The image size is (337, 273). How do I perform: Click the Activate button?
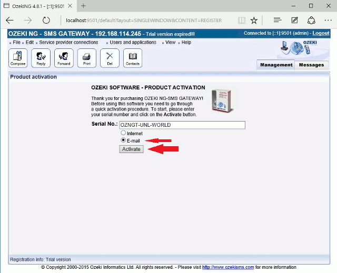click(x=131, y=149)
